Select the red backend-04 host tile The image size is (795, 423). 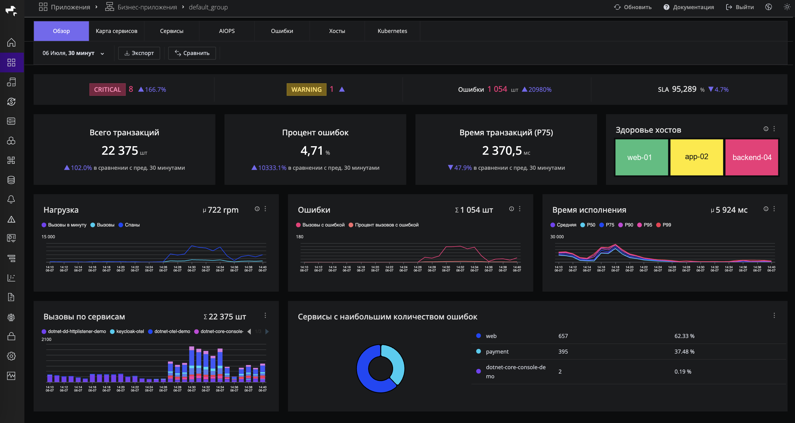coord(751,157)
